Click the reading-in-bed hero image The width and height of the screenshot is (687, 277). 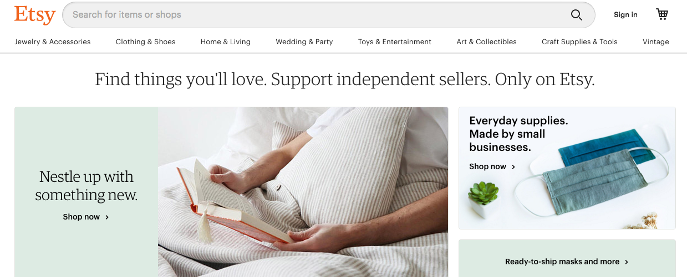click(x=303, y=192)
